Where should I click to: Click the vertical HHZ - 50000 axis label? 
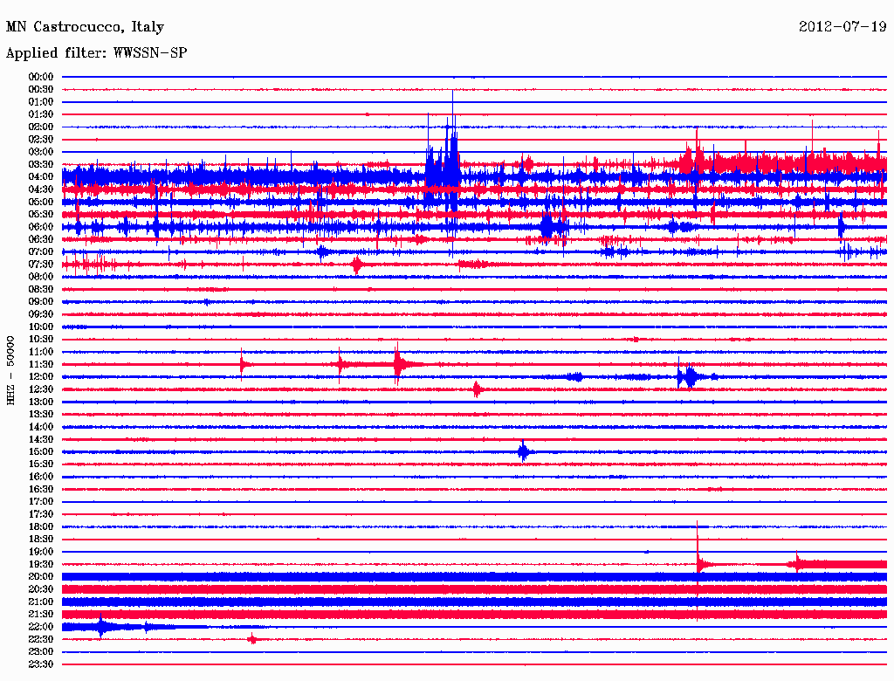(10, 370)
